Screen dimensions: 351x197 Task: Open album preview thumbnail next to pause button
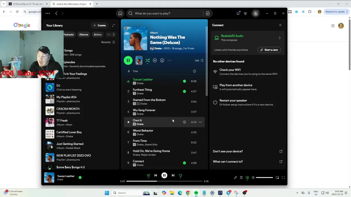click(139, 60)
